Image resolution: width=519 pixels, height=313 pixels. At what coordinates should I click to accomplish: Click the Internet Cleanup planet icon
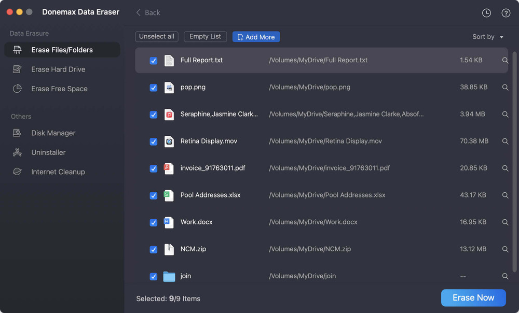[17, 172]
